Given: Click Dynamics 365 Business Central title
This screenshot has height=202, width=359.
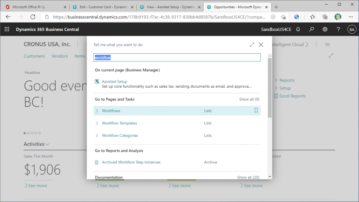Looking at the screenshot, I should pos(47,29).
